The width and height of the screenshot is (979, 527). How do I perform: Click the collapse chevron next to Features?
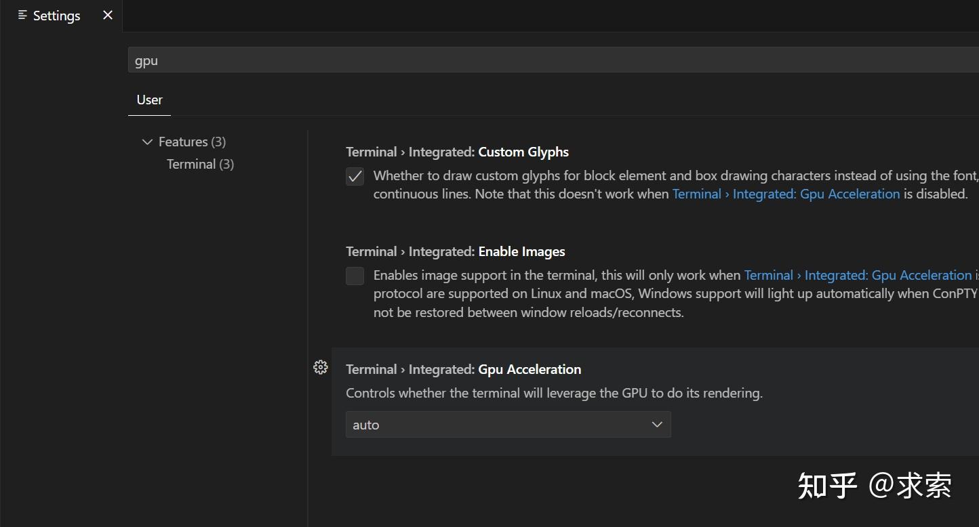click(147, 142)
